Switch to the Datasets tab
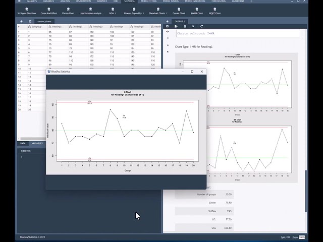The width and height of the screenshot is (323, 242). point(32,1)
